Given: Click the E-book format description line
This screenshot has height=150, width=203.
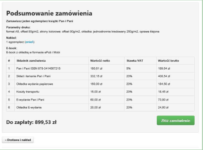Looking at the screenshot, I should tap(33, 52).
